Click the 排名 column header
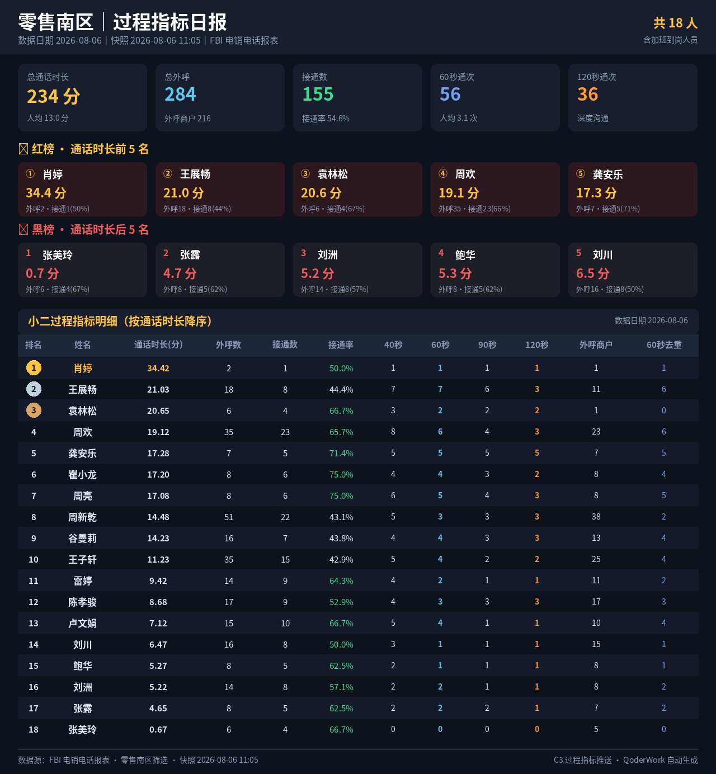This screenshot has width=716, height=774. [34, 344]
